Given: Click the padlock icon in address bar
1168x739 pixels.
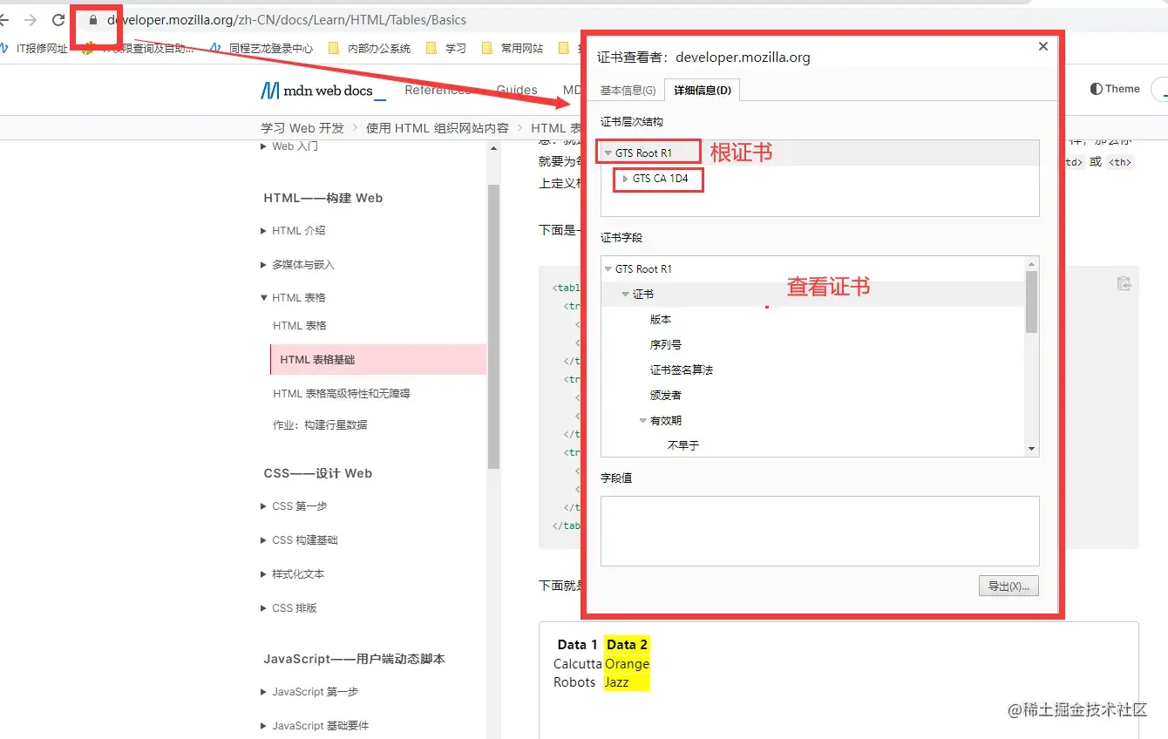Looking at the screenshot, I should coord(94,20).
